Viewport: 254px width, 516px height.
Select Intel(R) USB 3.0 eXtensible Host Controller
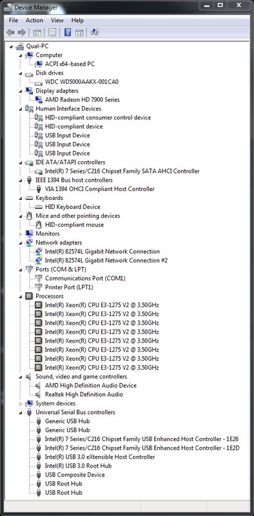click(100, 457)
